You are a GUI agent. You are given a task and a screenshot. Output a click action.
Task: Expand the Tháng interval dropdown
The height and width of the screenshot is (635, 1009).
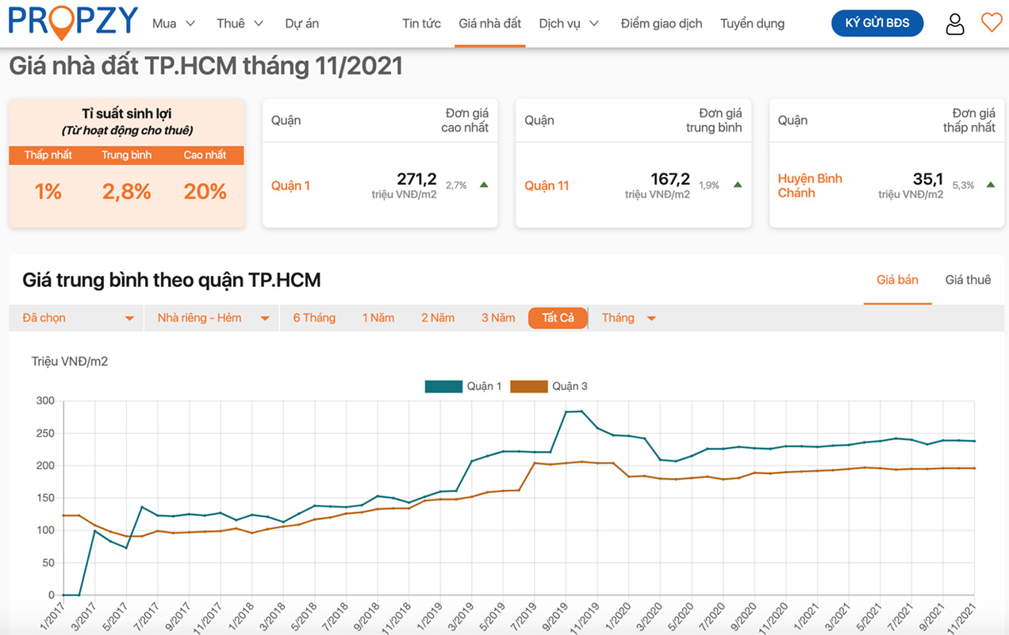tap(628, 318)
